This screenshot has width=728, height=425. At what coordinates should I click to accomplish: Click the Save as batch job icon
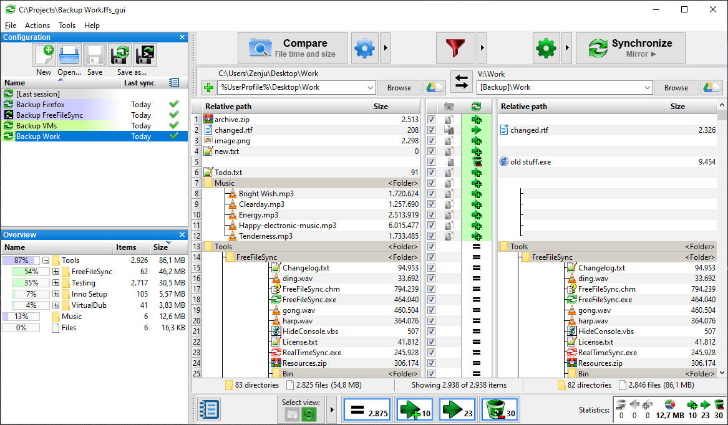coord(145,55)
